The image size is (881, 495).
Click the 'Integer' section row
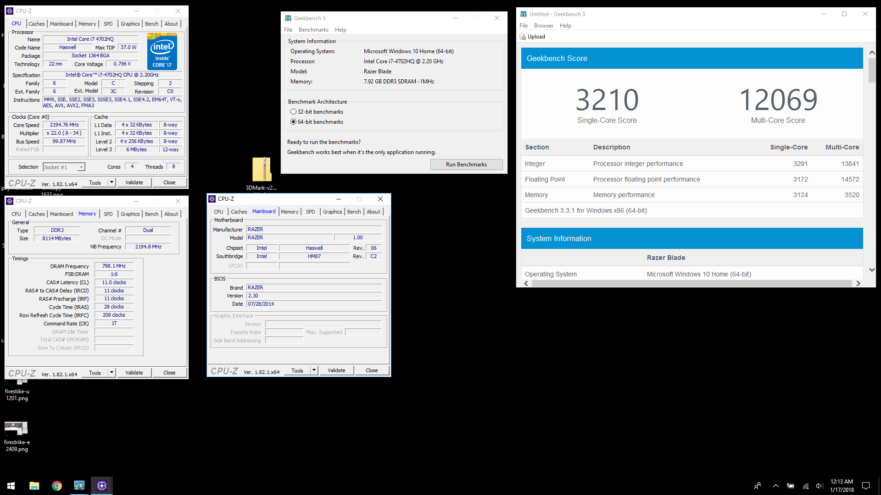692,164
